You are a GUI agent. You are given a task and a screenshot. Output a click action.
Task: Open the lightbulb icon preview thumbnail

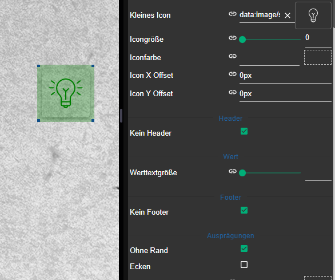[x=313, y=15]
